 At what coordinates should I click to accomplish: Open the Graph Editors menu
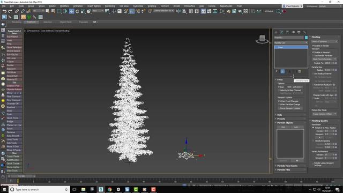click(94, 6)
